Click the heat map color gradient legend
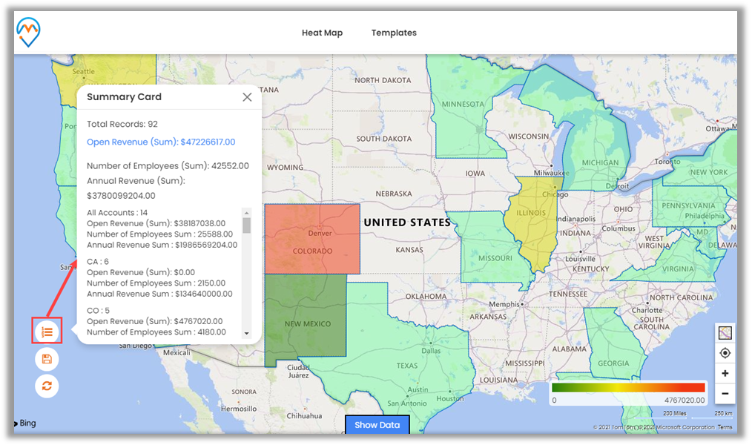 (628, 387)
